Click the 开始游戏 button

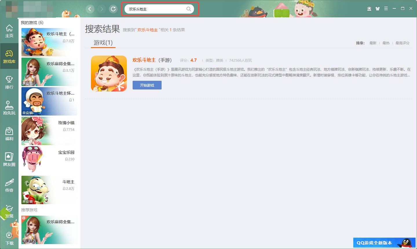click(x=147, y=85)
